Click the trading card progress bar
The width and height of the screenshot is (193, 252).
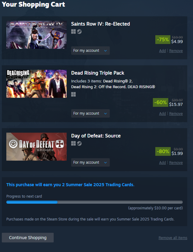pos(95,202)
